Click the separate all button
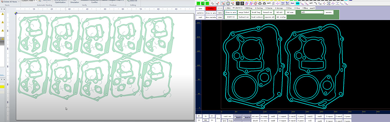The height and width of the screenshot is (122, 390). [269, 17]
